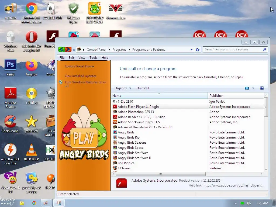Viewport: 276px width, 207px height.
Task: Click the horizontal scrollbar in program list
Action: point(161,174)
